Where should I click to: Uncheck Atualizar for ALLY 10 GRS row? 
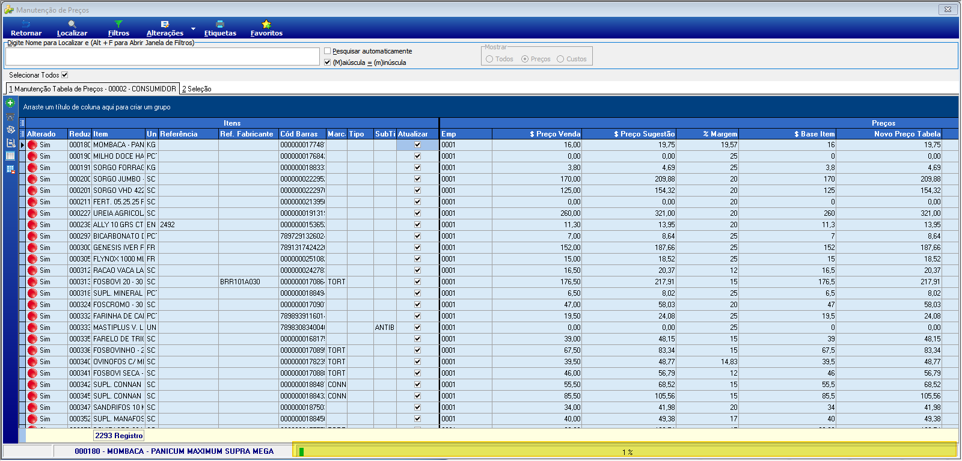coord(417,225)
